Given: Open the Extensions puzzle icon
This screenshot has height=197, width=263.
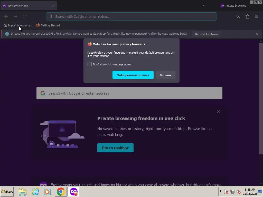Looking at the screenshot, I should pyautogui.click(x=248, y=16).
